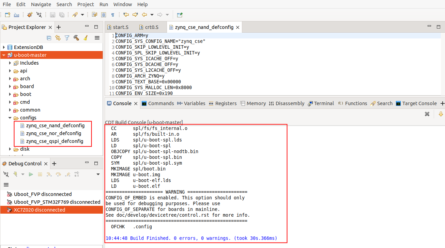Click the bug debug icon in main toolbar
Screen dimensions: 445x248
tap(30, 15)
